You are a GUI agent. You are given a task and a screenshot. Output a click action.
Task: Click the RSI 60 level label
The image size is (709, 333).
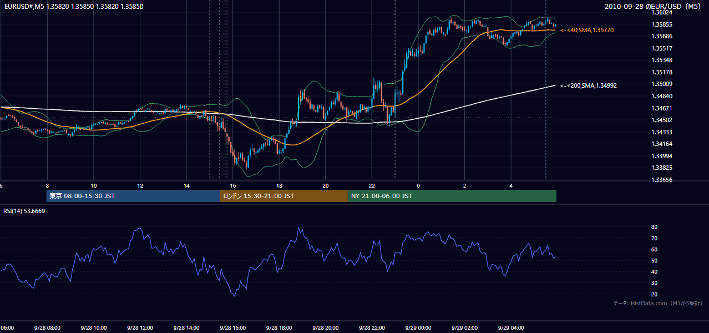pos(654,249)
